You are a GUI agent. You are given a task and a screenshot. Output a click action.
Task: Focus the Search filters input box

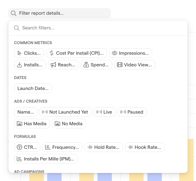point(98,28)
